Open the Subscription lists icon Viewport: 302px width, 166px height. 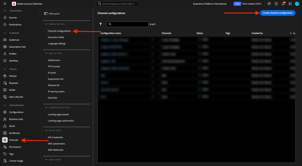[5, 47]
